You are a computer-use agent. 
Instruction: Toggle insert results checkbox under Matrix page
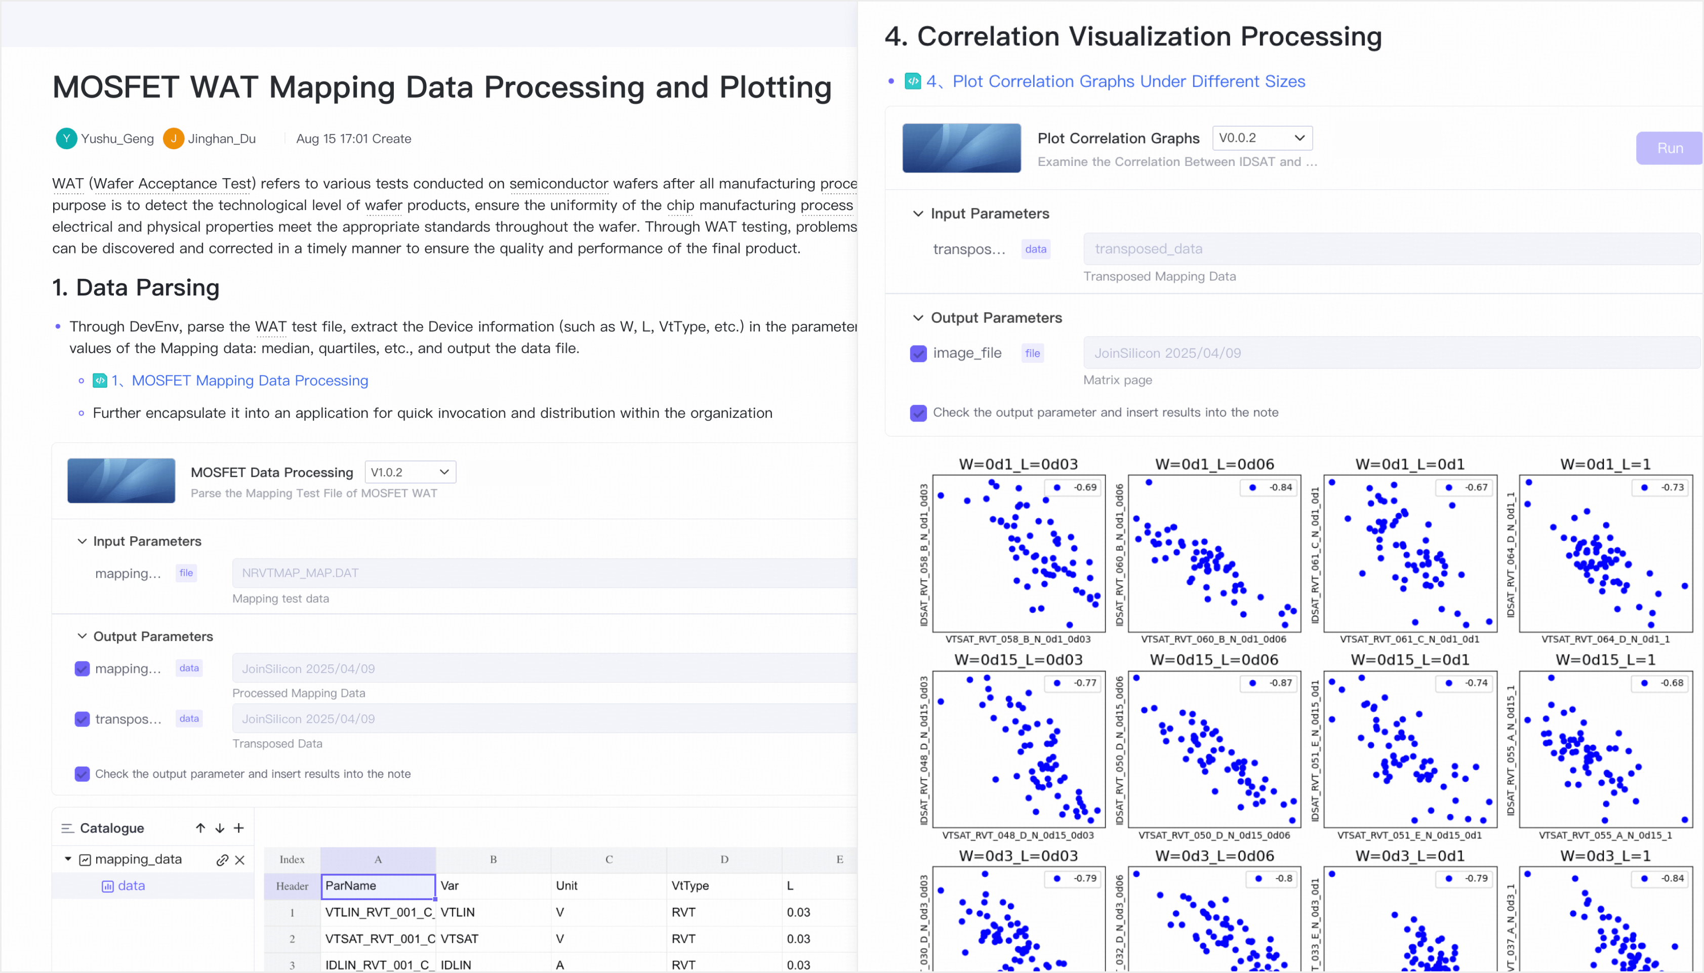(x=918, y=412)
